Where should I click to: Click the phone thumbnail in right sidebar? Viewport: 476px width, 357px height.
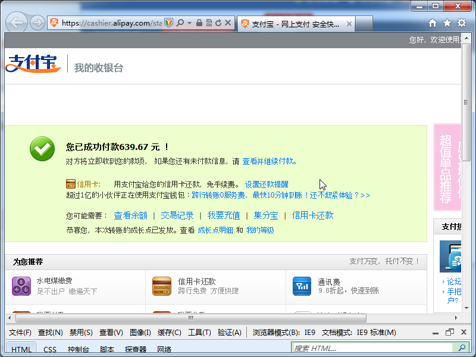(450, 256)
